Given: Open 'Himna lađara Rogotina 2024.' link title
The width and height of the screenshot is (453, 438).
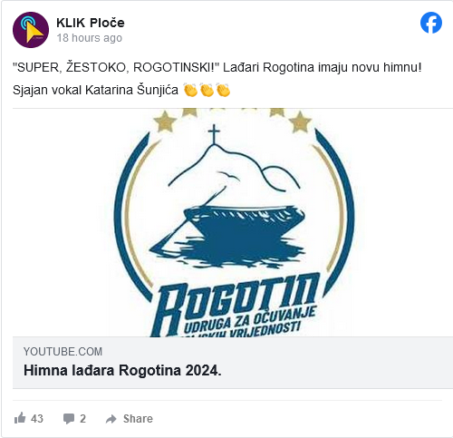Looking at the screenshot, I should (x=122, y=370).
